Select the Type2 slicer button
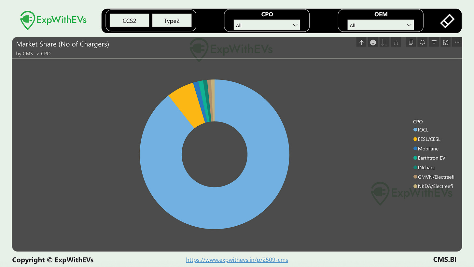Viewport: 474px width, 267px height. pyautogui.click(x=172, y=21)
